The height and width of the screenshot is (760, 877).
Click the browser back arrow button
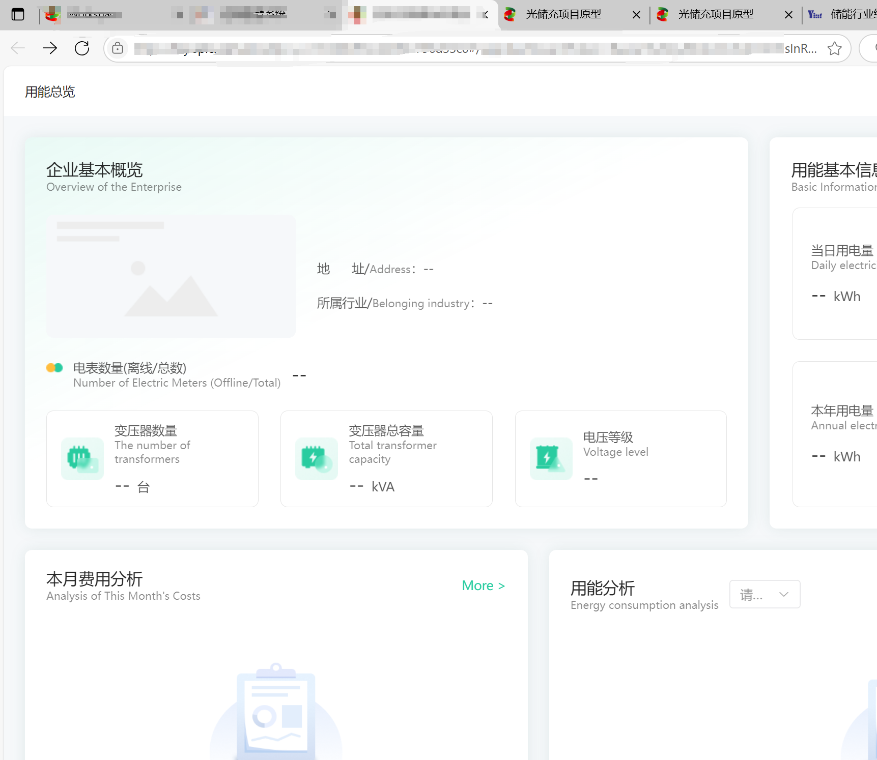pyautogui.click(x=18, y=48)
